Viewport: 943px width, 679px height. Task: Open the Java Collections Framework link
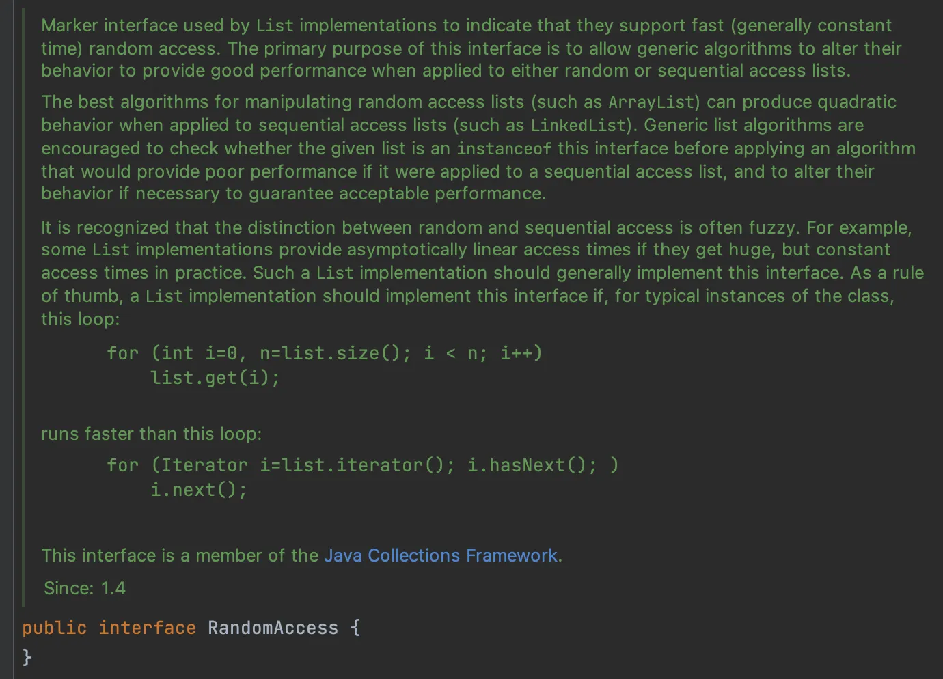[441, 555]
